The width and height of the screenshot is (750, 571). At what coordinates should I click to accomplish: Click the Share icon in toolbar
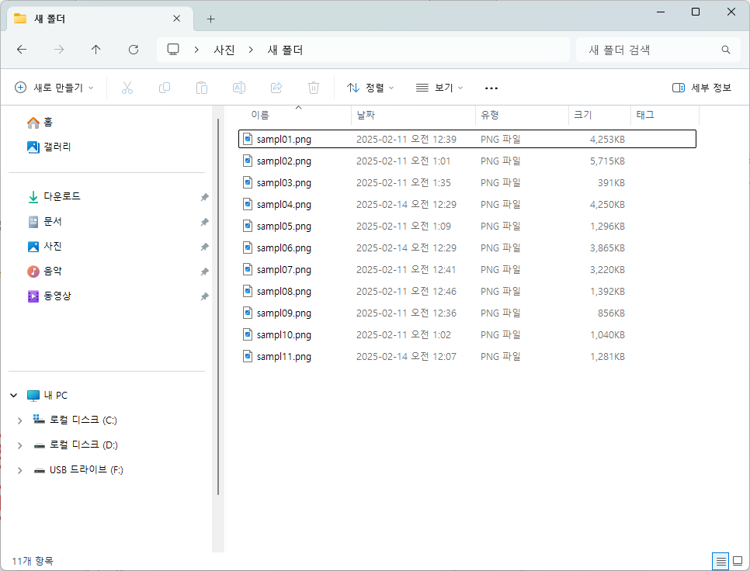coord(276,88)
